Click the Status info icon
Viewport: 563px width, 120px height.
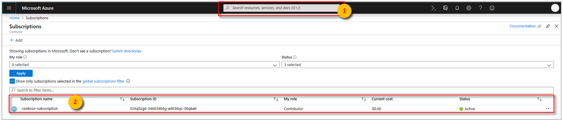tap(295, 57)
